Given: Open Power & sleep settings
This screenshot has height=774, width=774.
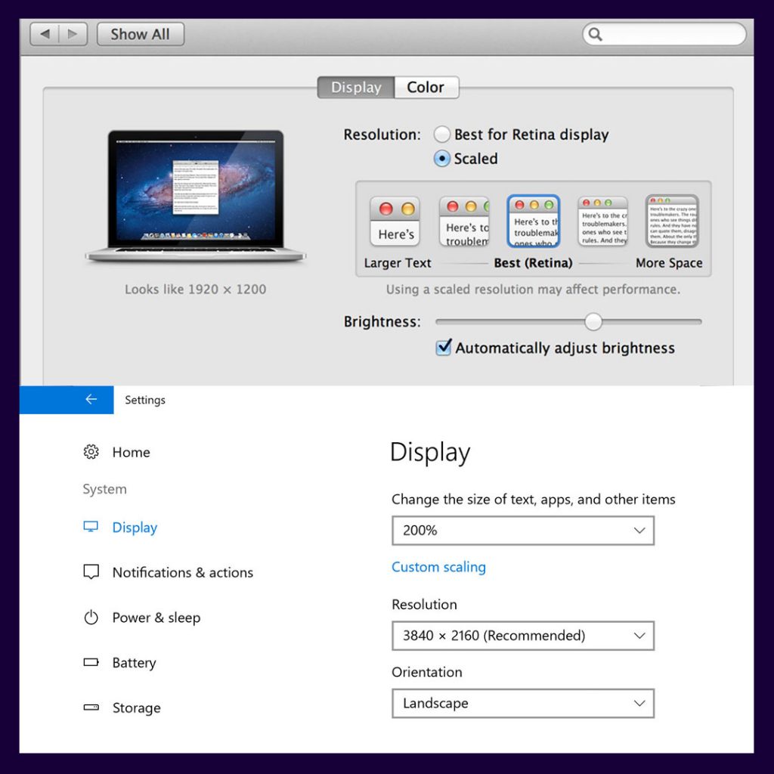Looking at the screenshot, I should coord(156,618).
